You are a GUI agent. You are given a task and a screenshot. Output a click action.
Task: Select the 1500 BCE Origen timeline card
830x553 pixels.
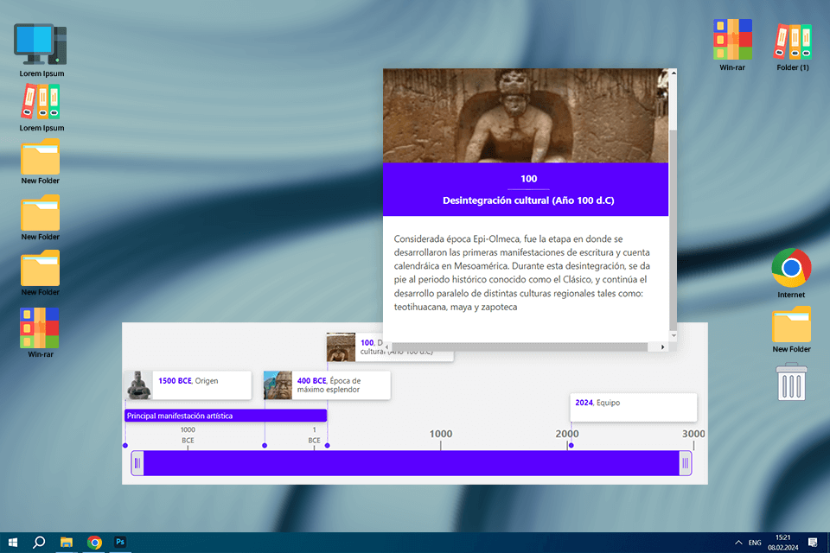[188, 385]
